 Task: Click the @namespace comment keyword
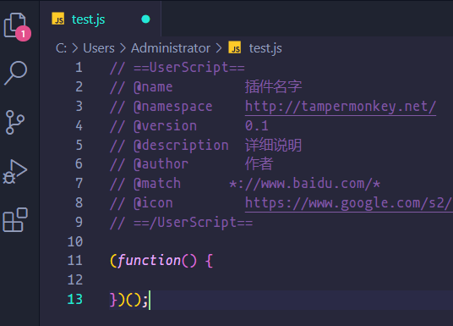click(173, 107)
